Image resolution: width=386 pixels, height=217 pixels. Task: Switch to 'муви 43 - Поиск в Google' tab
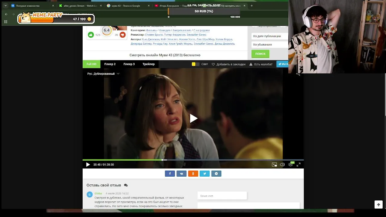pyautogui.click(x=128, y=6)
